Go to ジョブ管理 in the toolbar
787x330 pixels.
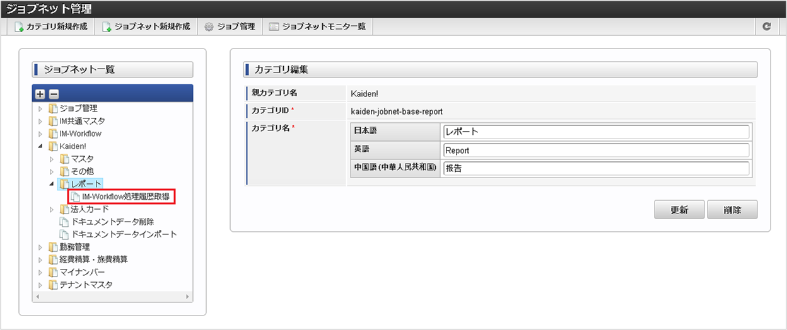230,26
